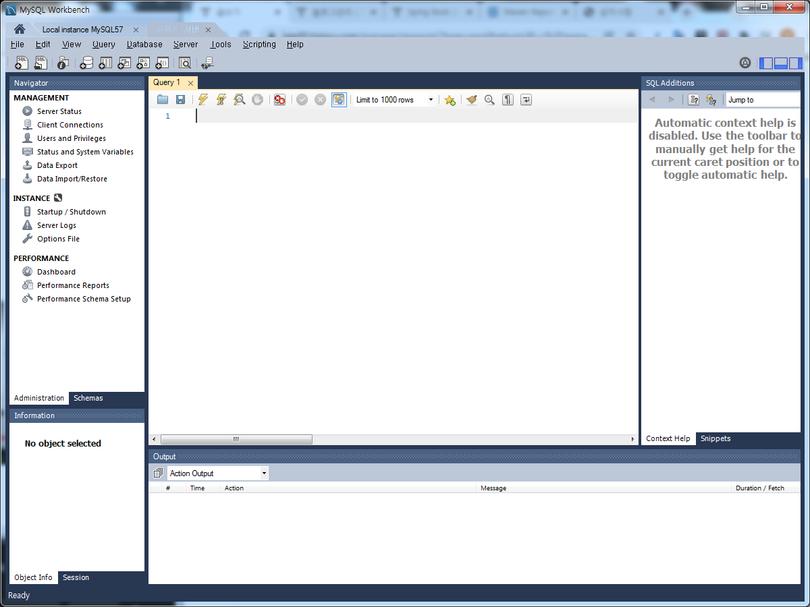Open Data Export page

(x=57, y=165)
